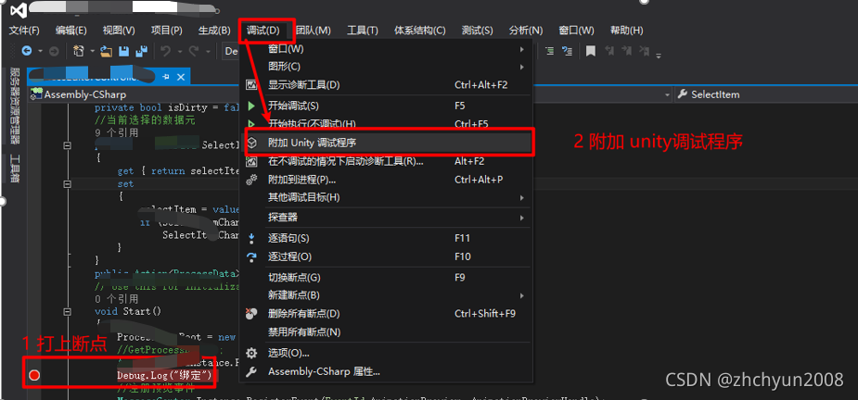Open Undo history dropdown arrow
Viewport: 858px width, 400px height.
[x=180, y=52]
